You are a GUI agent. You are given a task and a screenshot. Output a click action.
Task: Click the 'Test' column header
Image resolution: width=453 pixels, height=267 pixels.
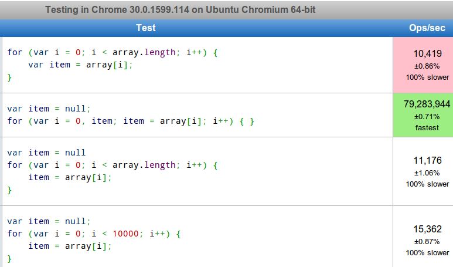pyautogui.click(x=146, y=28)
